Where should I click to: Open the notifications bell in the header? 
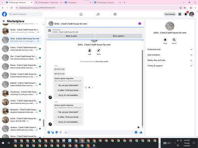(186, 14)
